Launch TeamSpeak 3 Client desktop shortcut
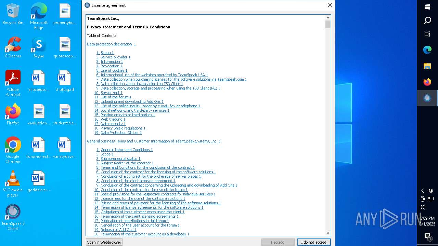438x246 pixels. [x=13, y=217]
